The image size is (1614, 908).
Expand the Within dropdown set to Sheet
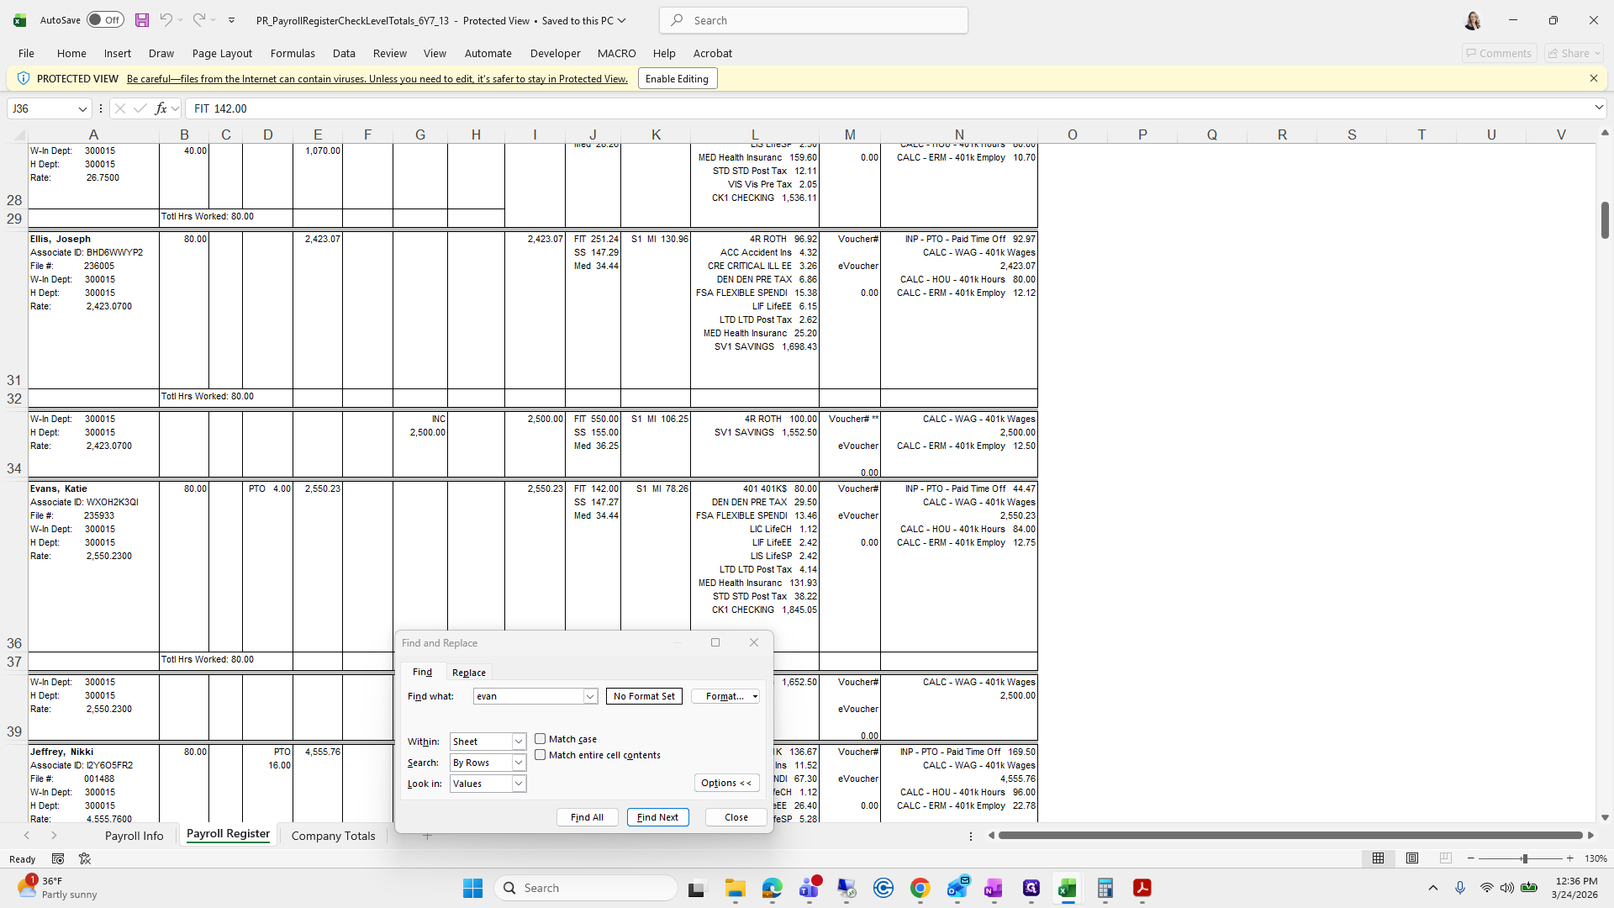(x=519, y=742)
